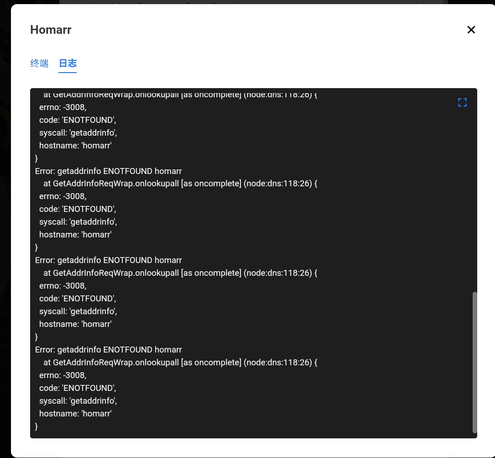Click the log scrollbar thumb
This screenshot has height=458, width=495.
click(475, 362)
